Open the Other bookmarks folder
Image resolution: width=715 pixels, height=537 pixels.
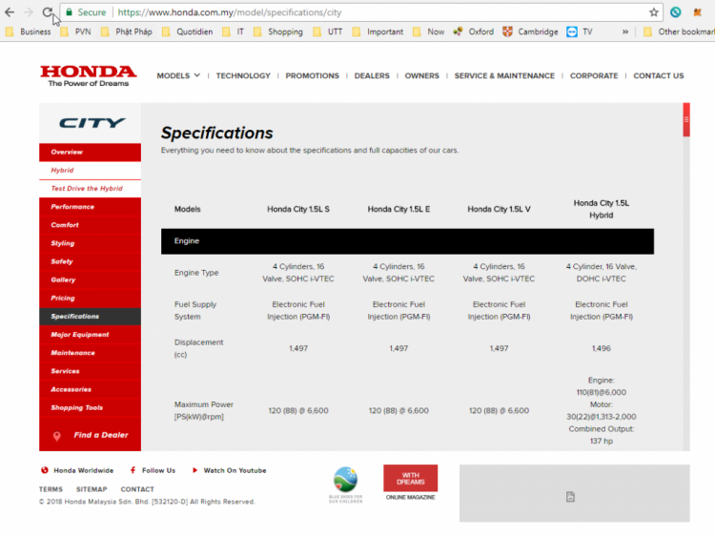point(679,31)
